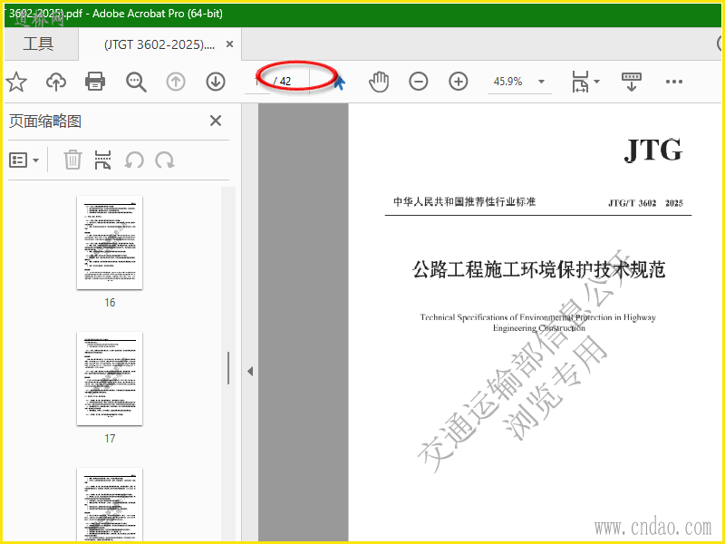Click the insert pages icon in the thumbnail panel
The image size is (725, 544).
tap(102, 160)
